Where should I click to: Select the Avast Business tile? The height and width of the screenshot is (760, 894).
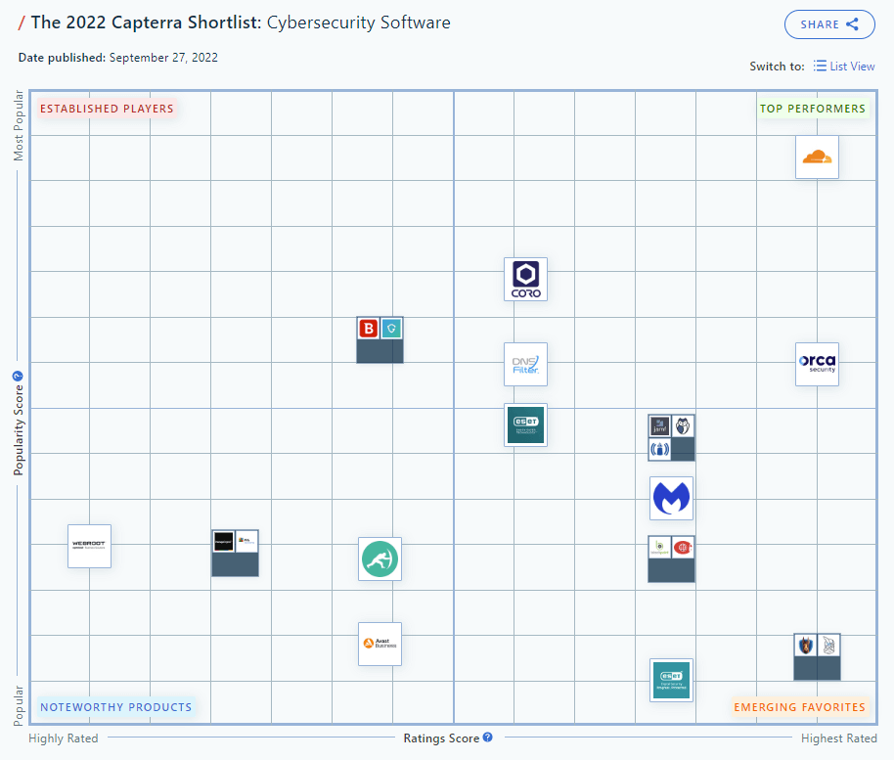380,644
